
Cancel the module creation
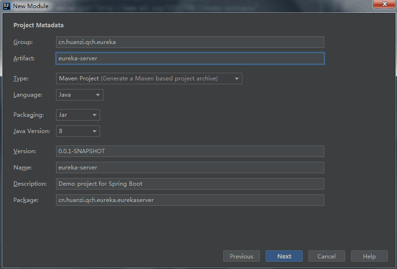coord(327,256)
